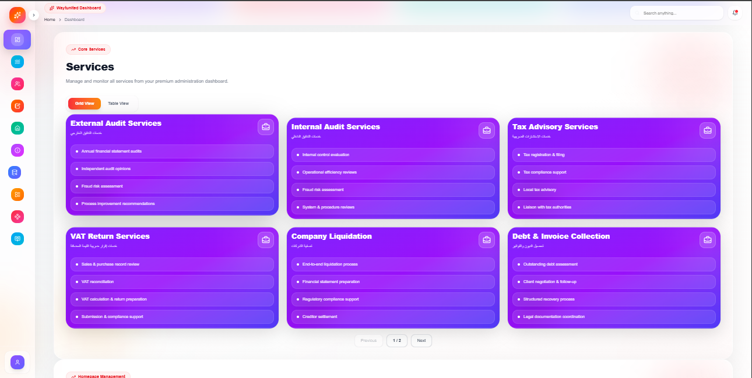Click the briefcase icon on VAT Return Services

pyautogui.click(x=265, y=239)
